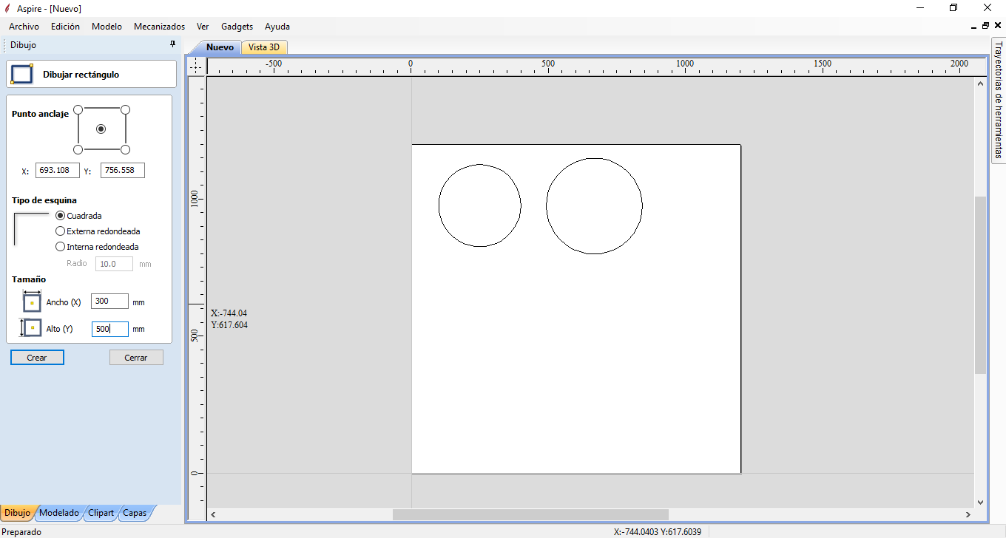This screenshot has width=1006, height=538.
Task: Click the Aspire - [Nuevo] window title
Action: [x=49, y=9]
